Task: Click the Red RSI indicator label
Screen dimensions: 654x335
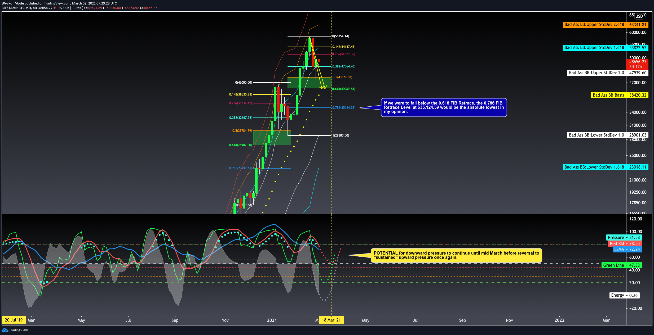Action: [x=617, y=243]
